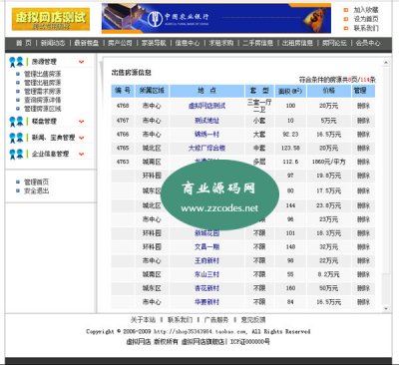The image size is (399, 365).
Task: Go to 首页 in navigation bar
Action: point(24,43)
